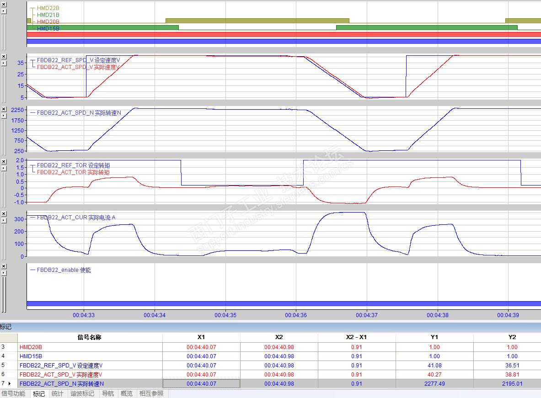Close the HMD digital signals pane
Viewport: 541px width, 398px height.
click(4, 5)
